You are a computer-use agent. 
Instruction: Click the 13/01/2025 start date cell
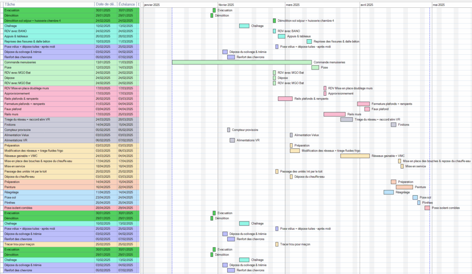pyautogui.click(x=106, y=62)
